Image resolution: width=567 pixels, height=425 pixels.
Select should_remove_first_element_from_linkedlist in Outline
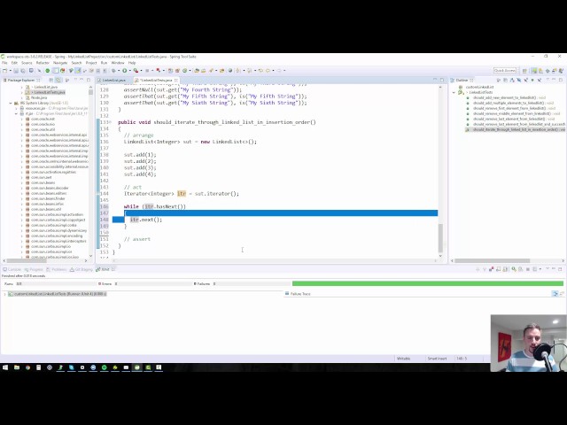point(509,108)
